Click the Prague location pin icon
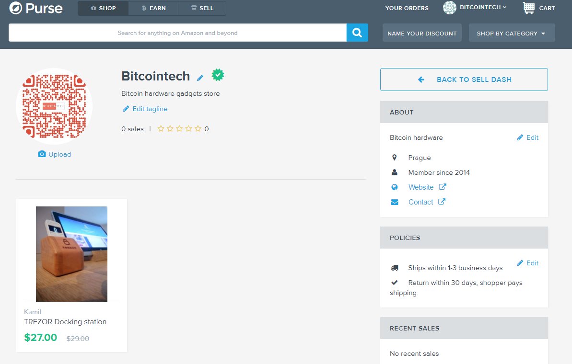Screen dimensions: 572x364 [394, 158]
